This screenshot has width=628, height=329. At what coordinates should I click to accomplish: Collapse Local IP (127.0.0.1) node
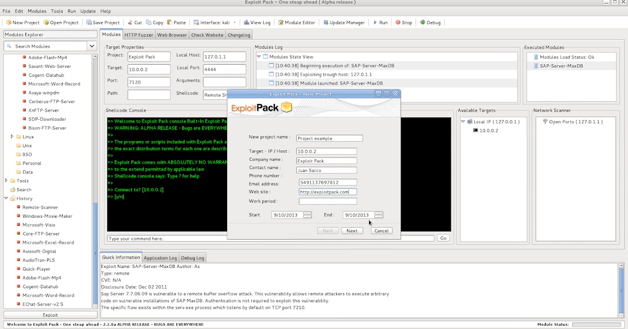pyautogui.click(x=463, y=122)
